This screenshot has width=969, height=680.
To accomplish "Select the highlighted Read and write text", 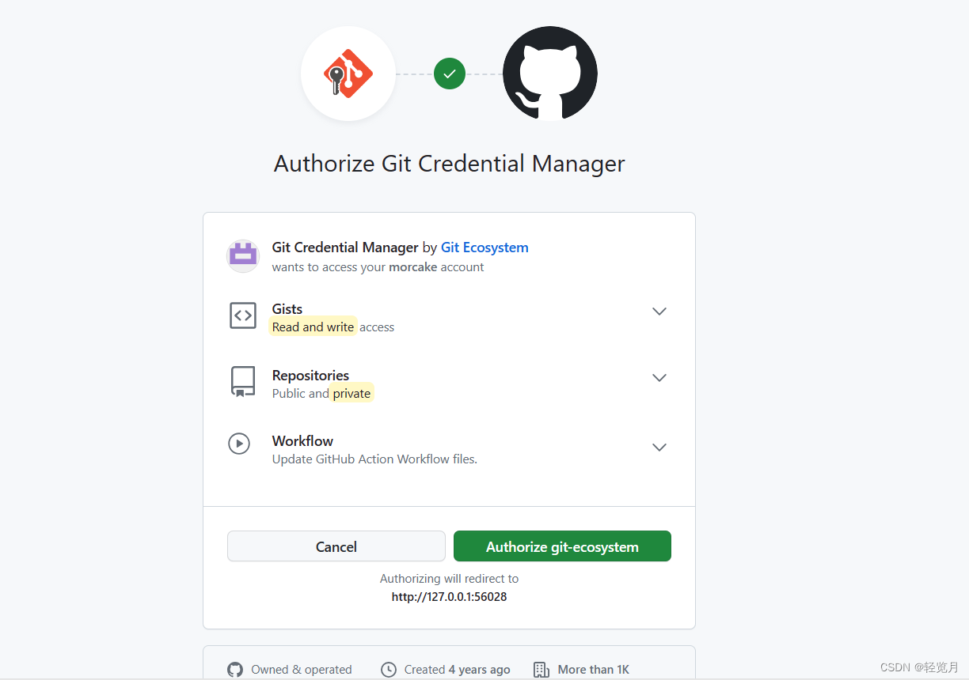I will coord(313,327).
